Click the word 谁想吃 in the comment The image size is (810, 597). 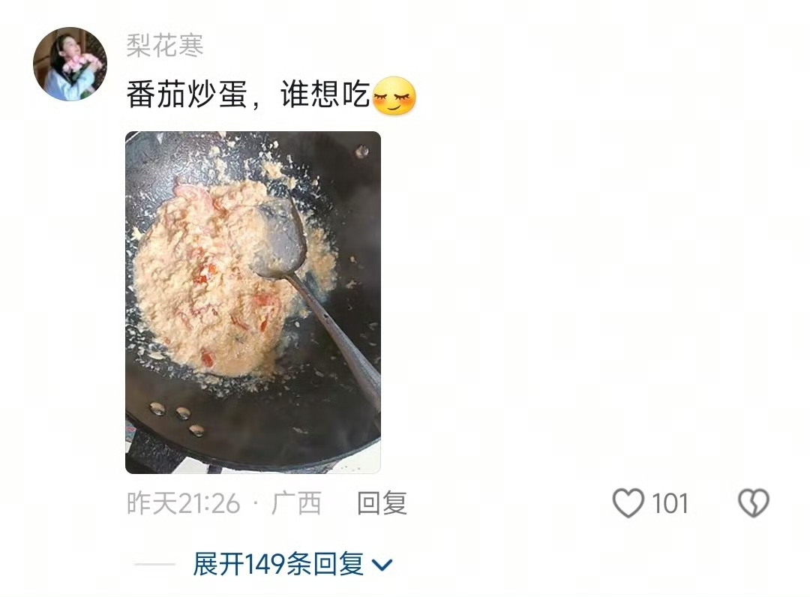[325, 94]
